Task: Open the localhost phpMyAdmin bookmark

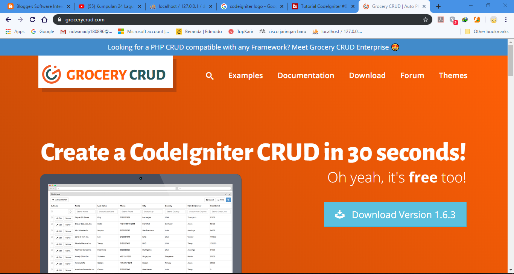Action: pyautogui.click(x=337, y=32)
